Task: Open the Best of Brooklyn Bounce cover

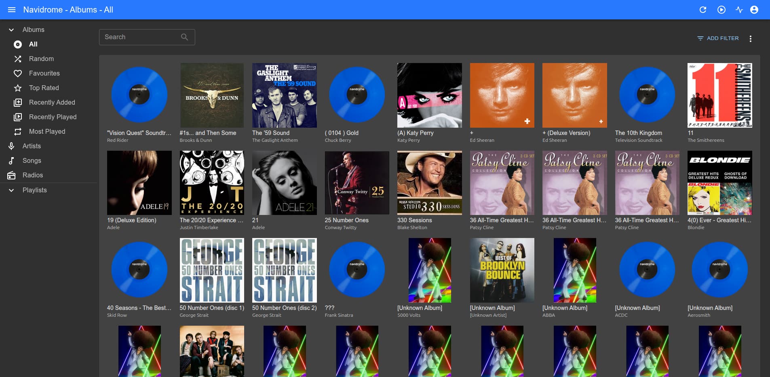Action: point(502,270)
